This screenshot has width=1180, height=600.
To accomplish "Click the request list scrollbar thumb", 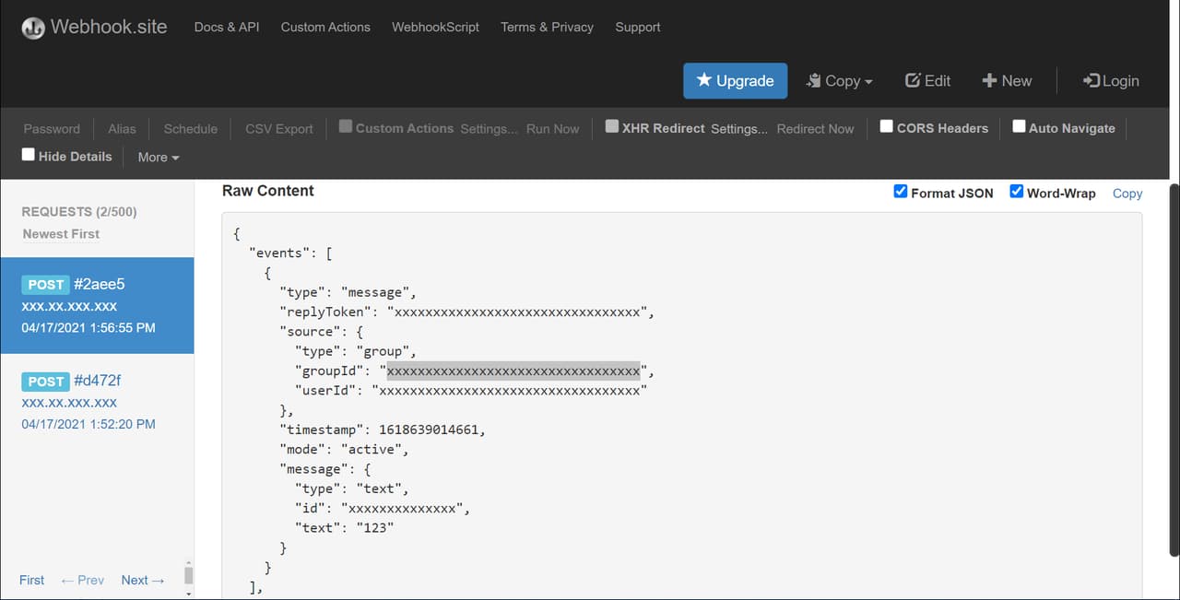I will click(x=189, y=575).
